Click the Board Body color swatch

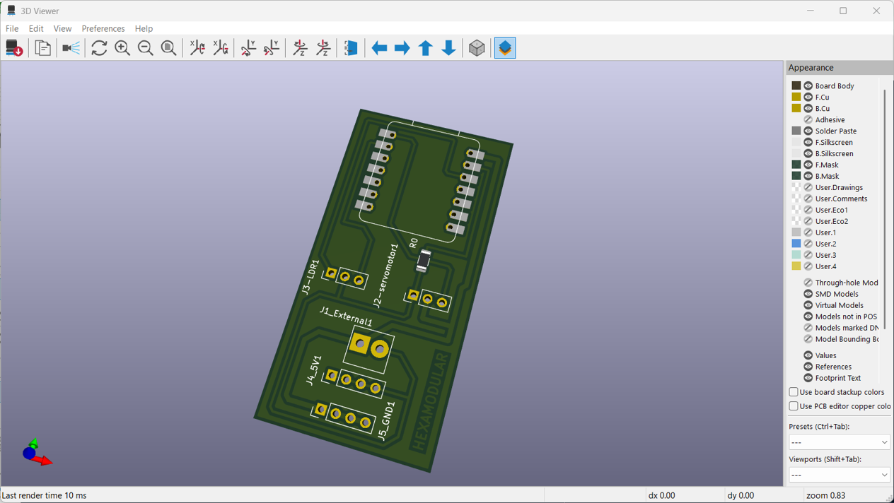tap(796, 85)
